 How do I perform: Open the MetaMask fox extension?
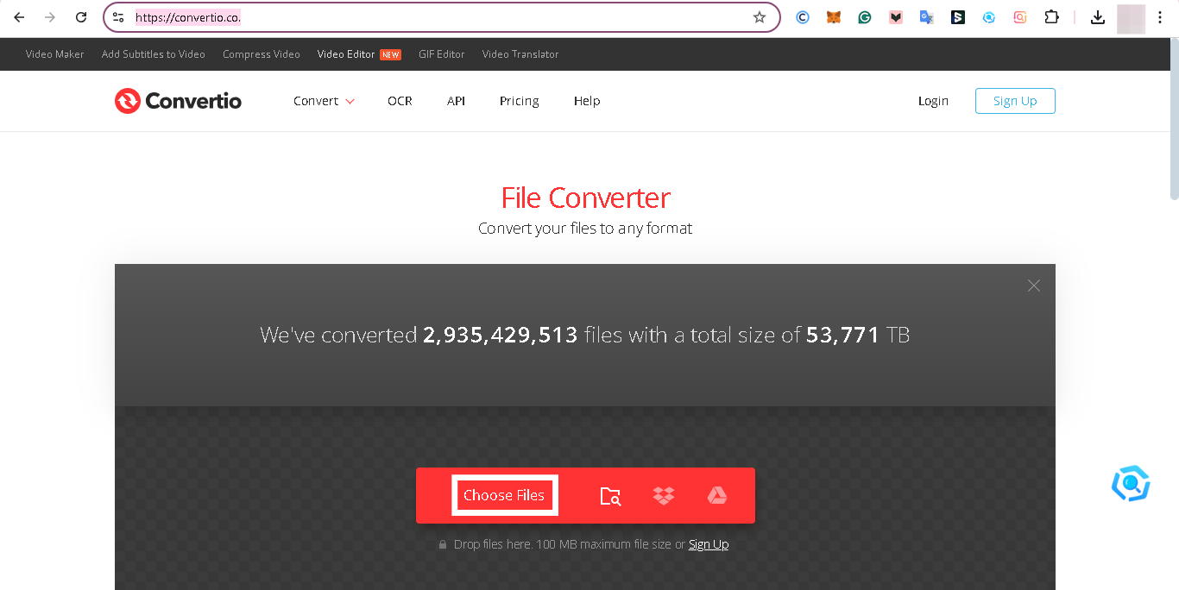834,17
